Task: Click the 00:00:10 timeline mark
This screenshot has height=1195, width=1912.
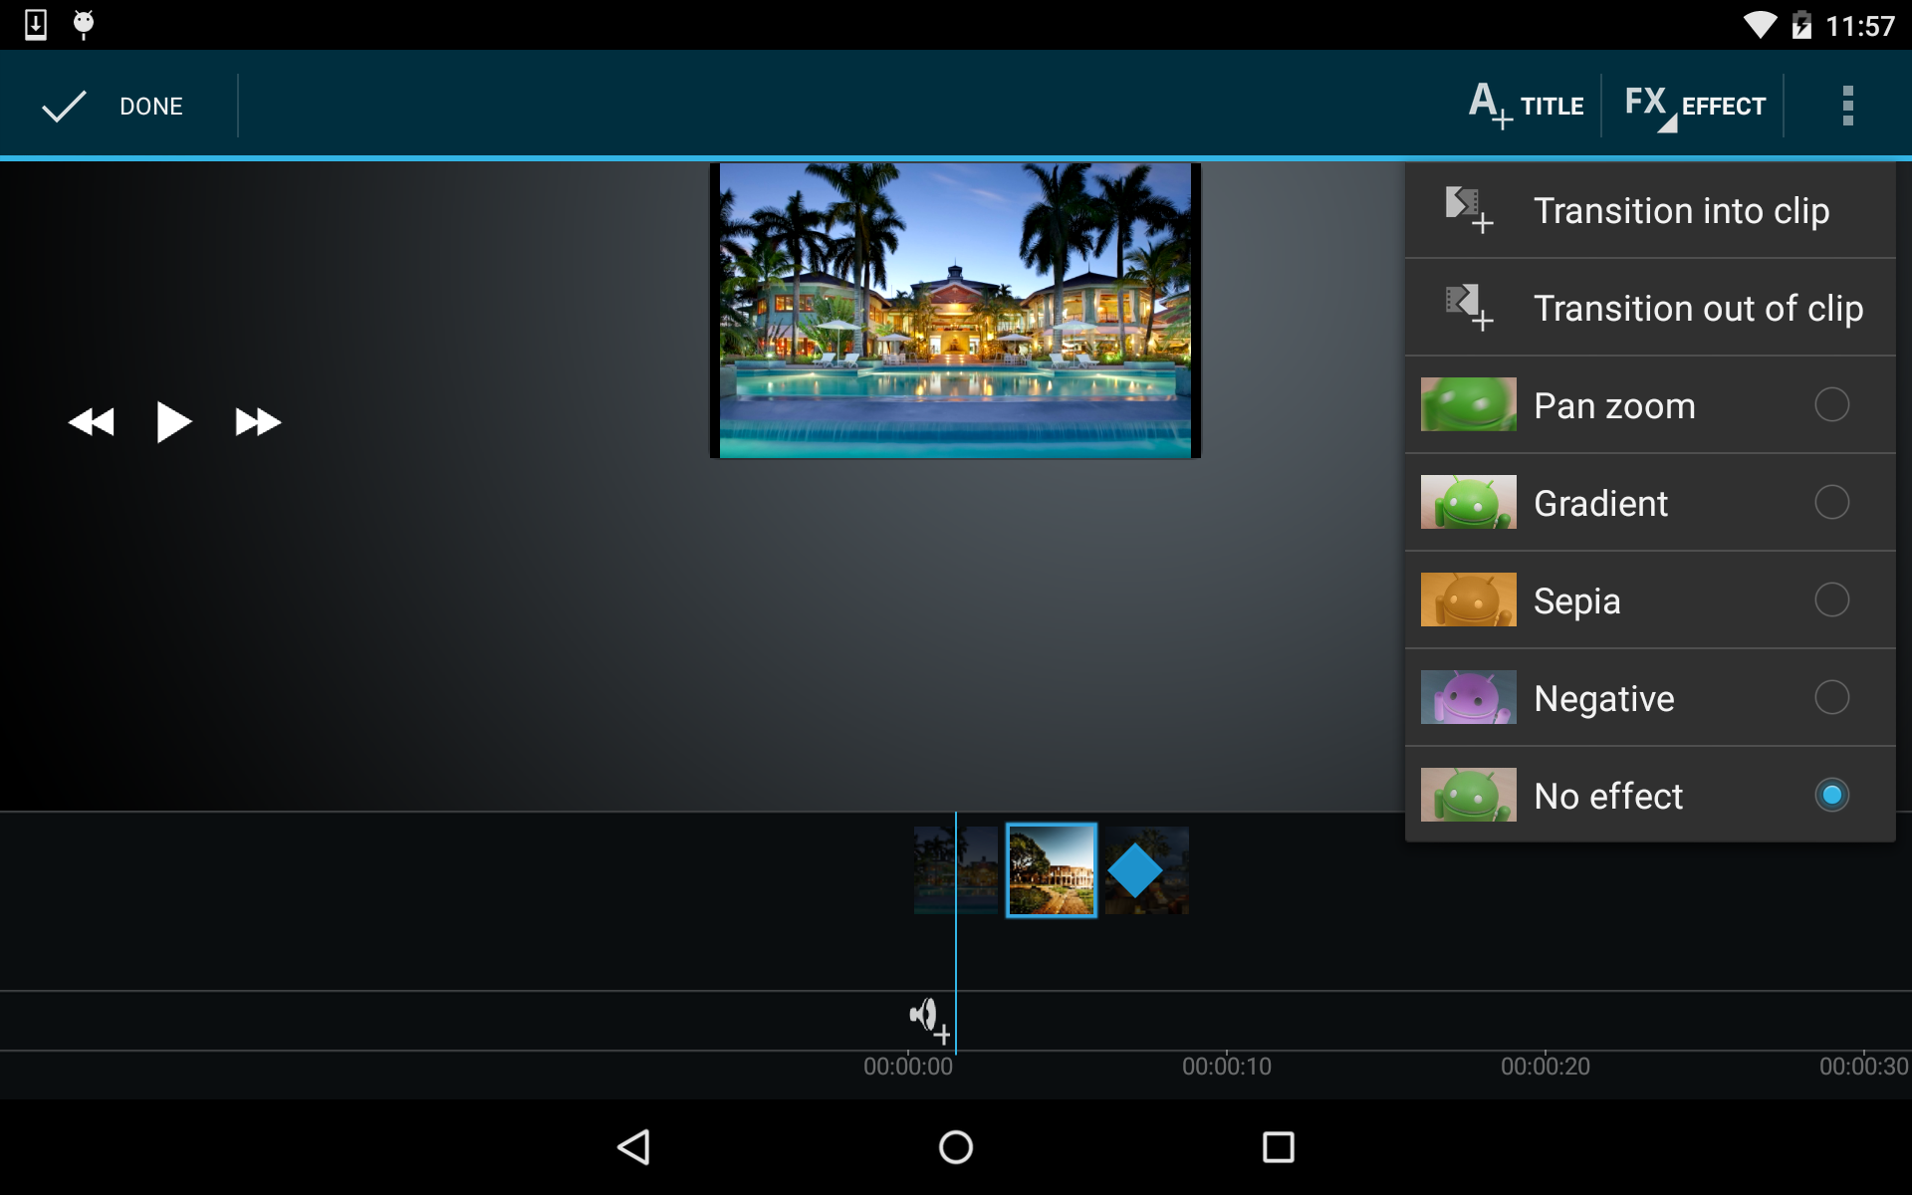Action: 1226,1066
